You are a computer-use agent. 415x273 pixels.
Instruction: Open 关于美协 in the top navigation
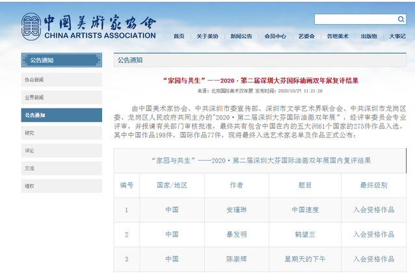(208, 36)
